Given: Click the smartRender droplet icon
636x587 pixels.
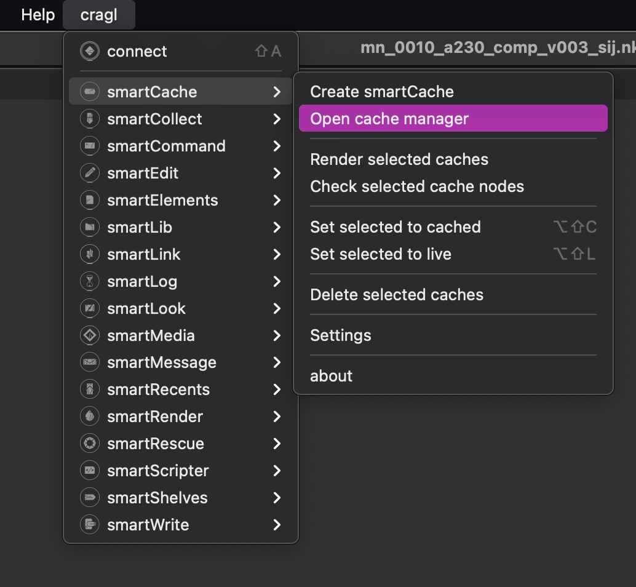Looking at the screenshot, I should (x=90, y=416).
